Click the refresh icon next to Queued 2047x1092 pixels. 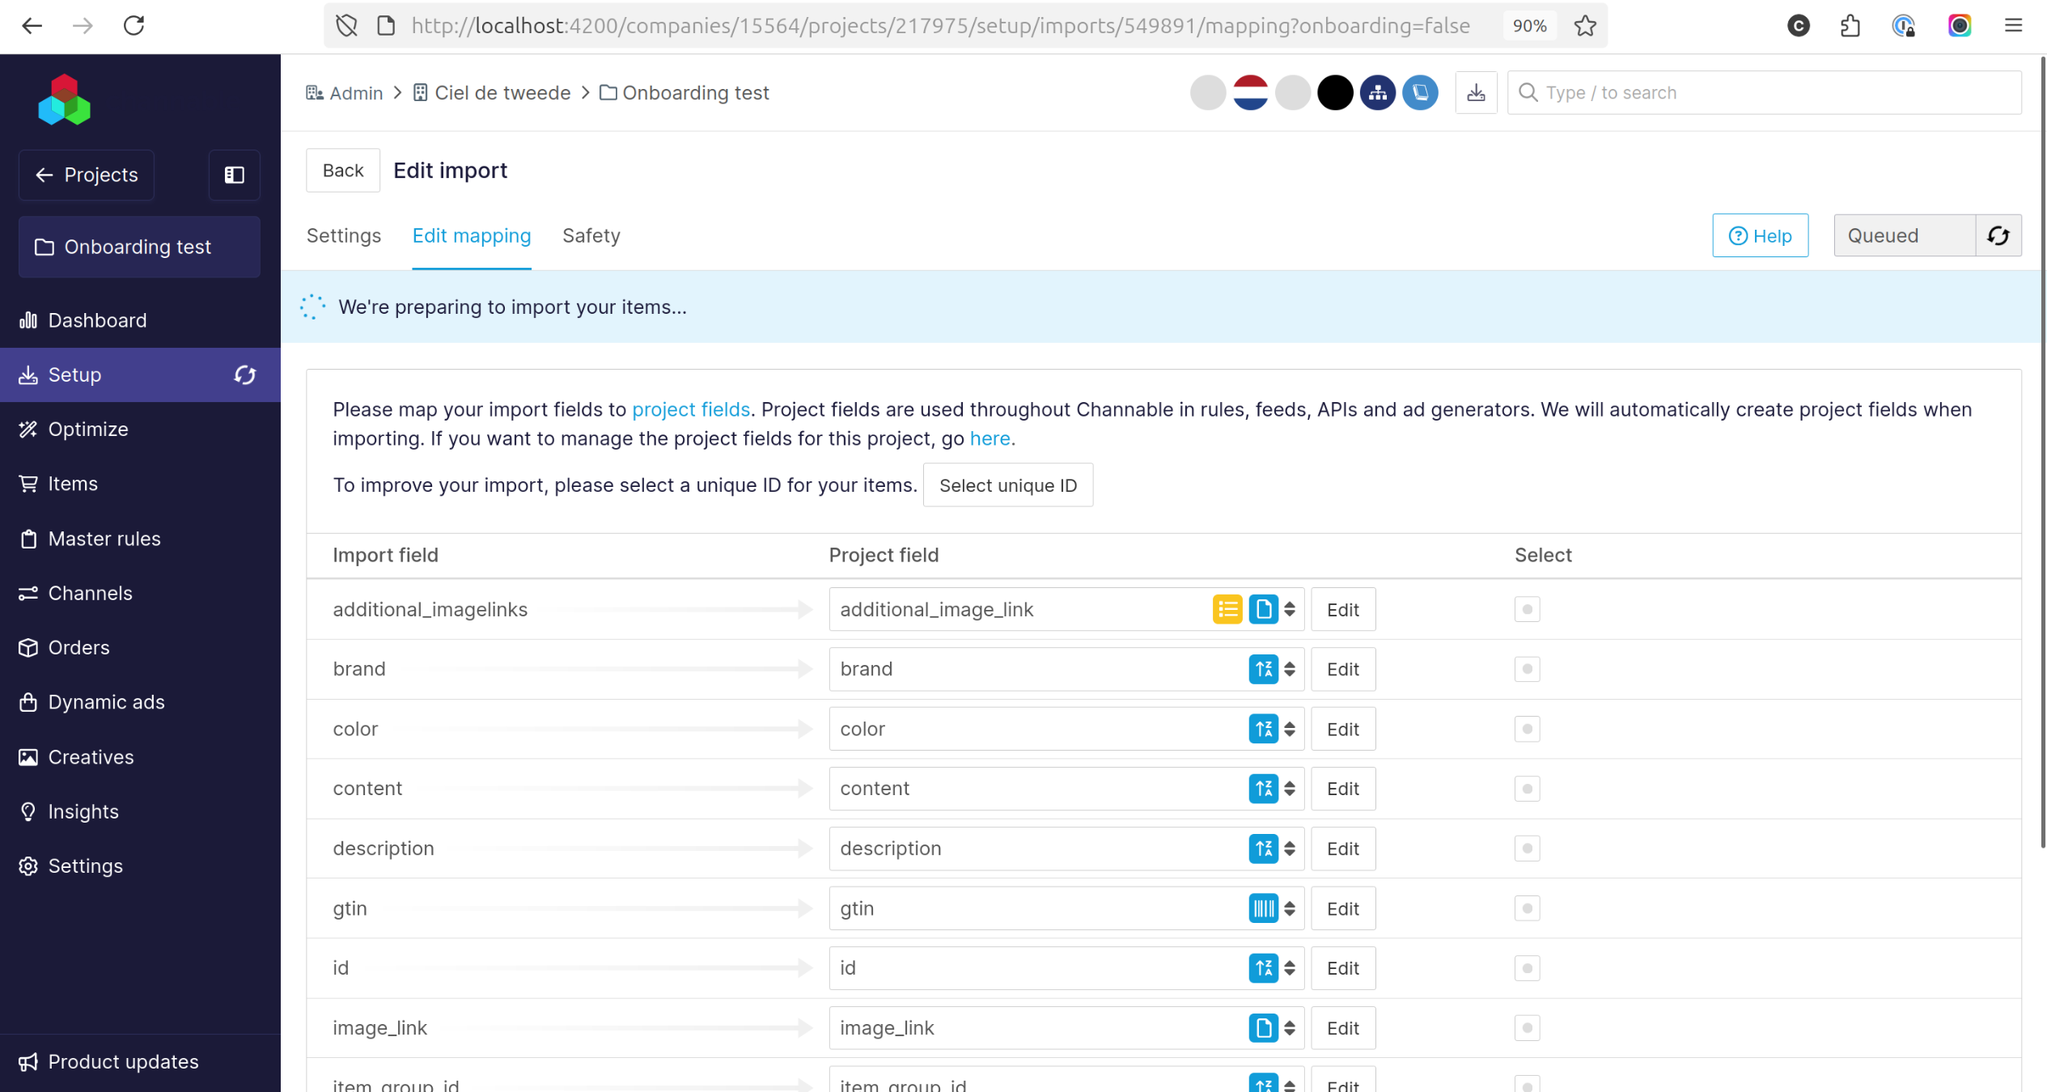tap(1998, 235)
